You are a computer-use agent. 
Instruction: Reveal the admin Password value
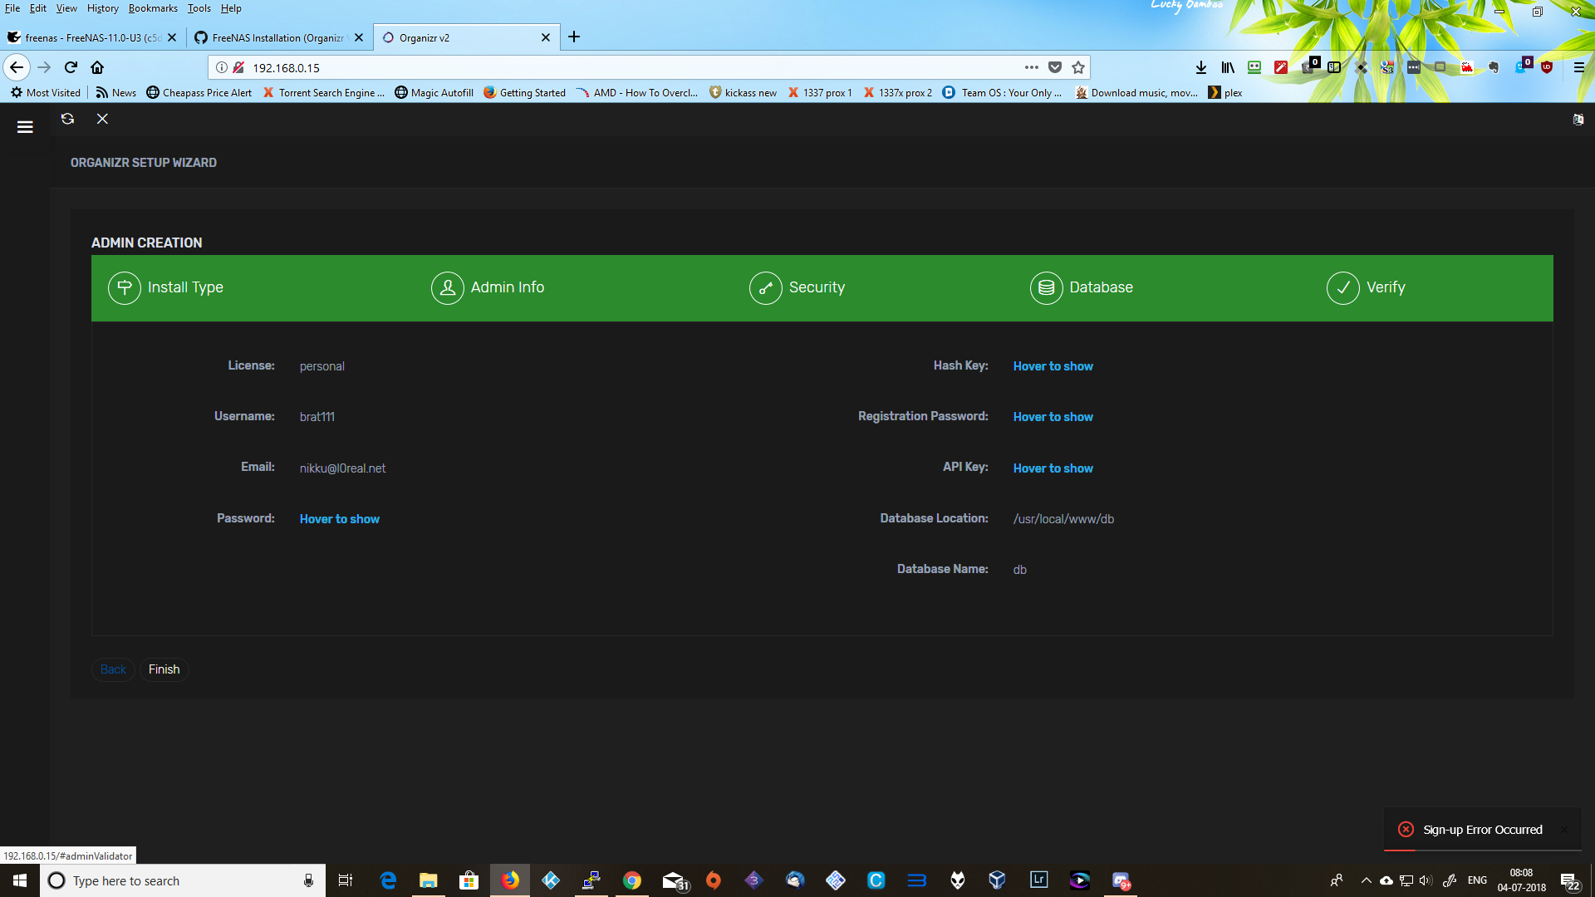(x=339, y=519)
